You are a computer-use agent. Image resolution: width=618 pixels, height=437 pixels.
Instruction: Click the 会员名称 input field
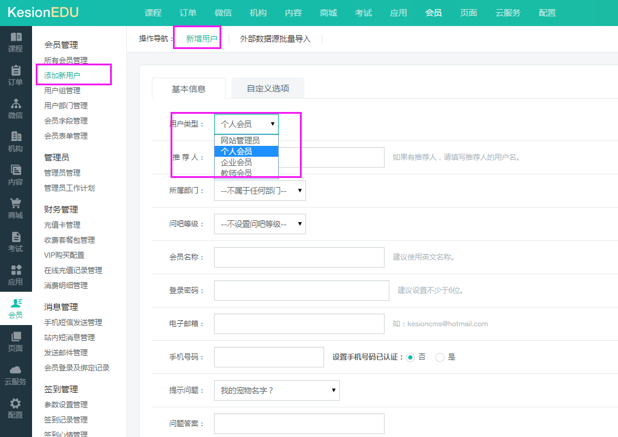pos(299,257)
